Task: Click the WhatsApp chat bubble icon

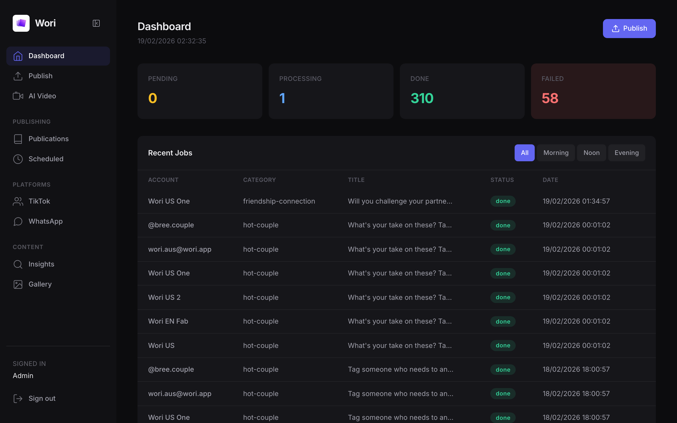Action: coord(18,221)
